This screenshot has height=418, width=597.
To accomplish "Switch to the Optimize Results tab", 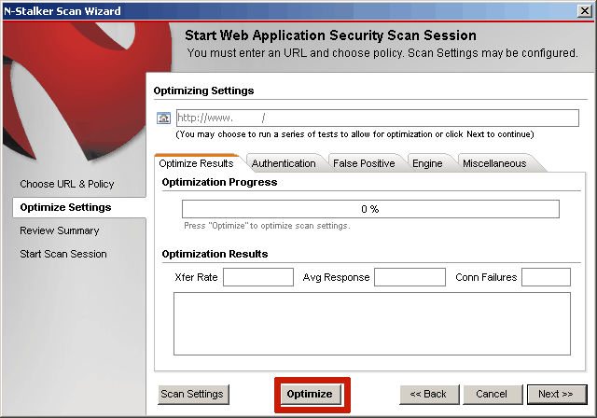I will coord(196,163).
